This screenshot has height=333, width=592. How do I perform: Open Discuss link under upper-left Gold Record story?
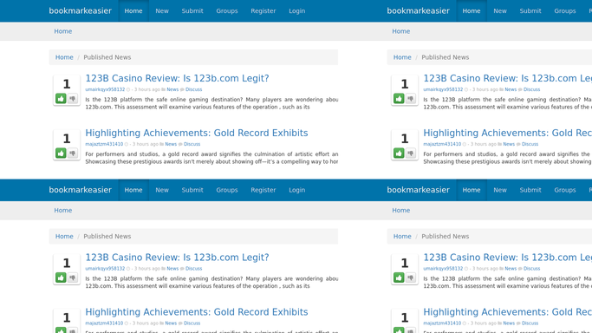click(192, 144)
